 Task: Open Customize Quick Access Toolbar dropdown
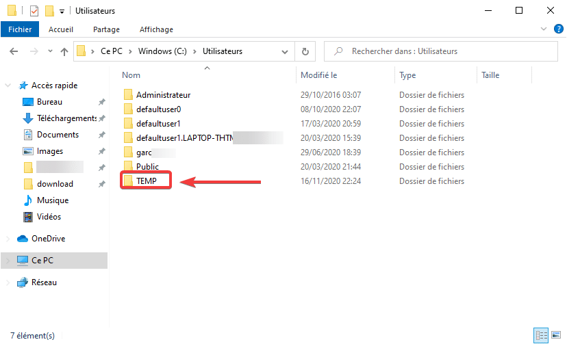[x=62, y=12]
